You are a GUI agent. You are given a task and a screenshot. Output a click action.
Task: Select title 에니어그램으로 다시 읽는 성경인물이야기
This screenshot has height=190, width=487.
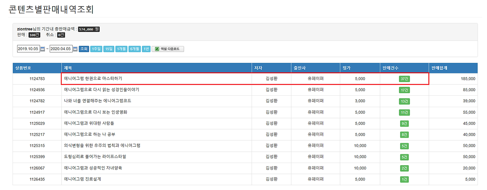point(102,90)
